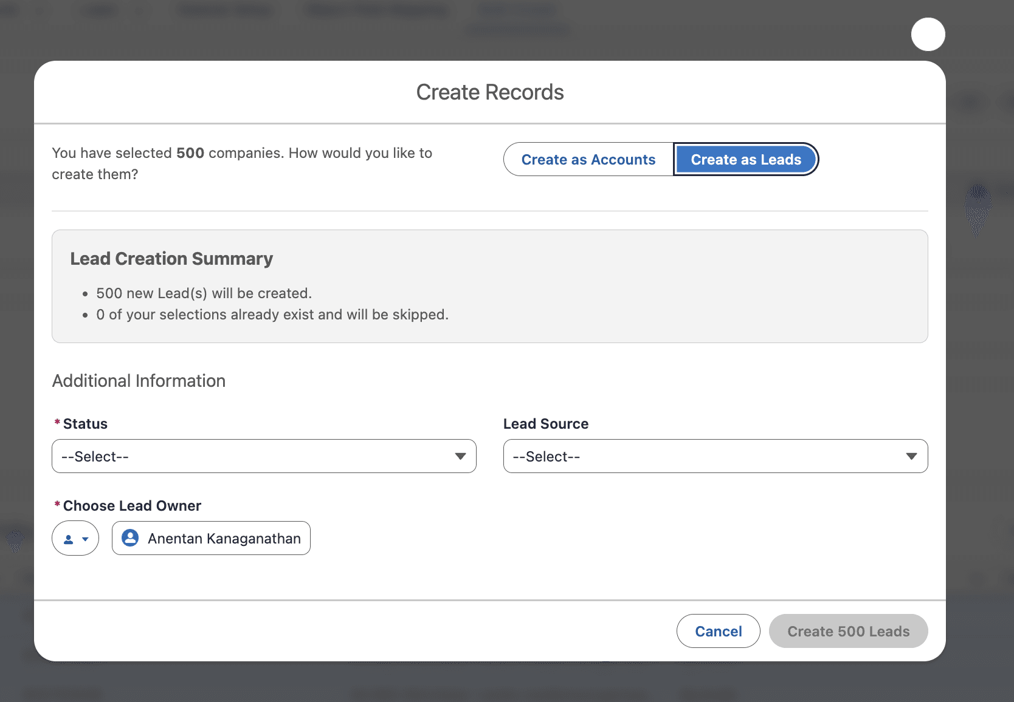This screenshot has width=1014, height=702.
Task: Cancel the record creation dialog
Action: coord(718,631)
